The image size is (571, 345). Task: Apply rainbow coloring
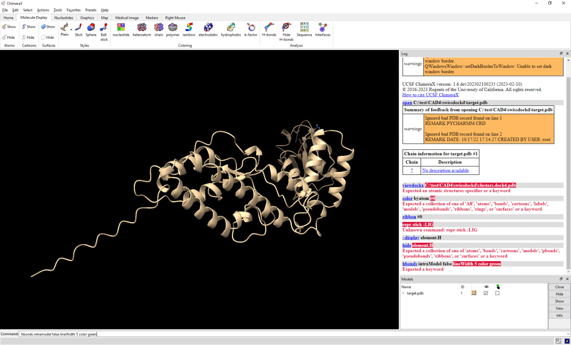click(189, 29)
